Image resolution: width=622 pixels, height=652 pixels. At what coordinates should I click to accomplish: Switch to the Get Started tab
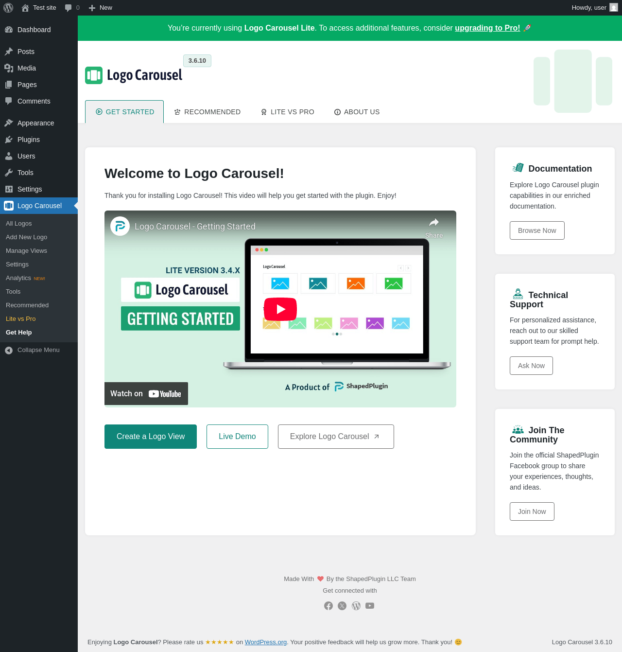124,112
